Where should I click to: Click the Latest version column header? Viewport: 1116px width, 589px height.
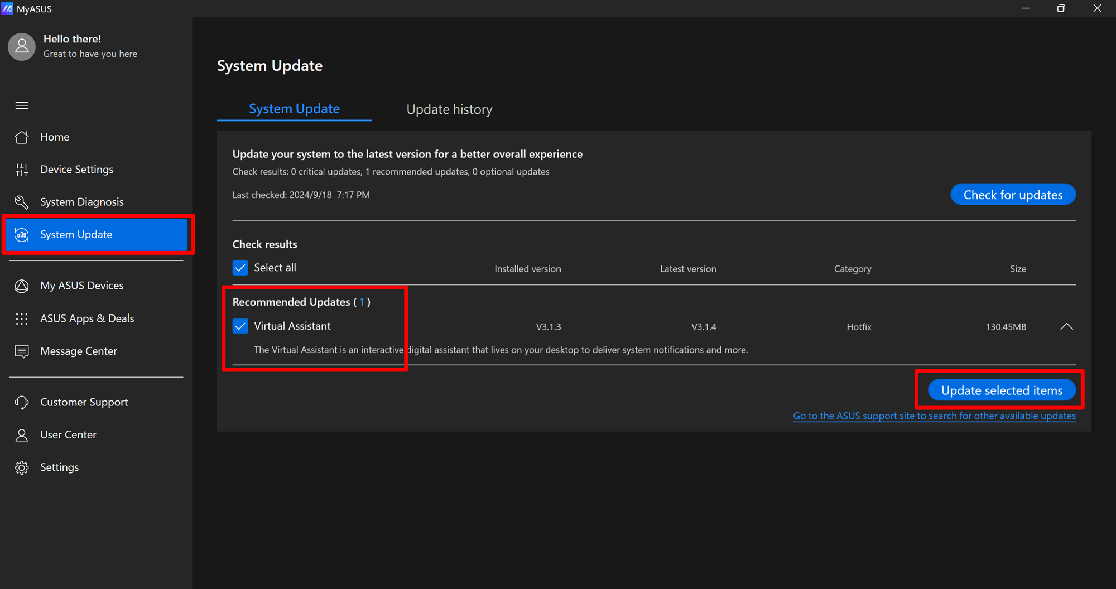[x=688, y=269]
